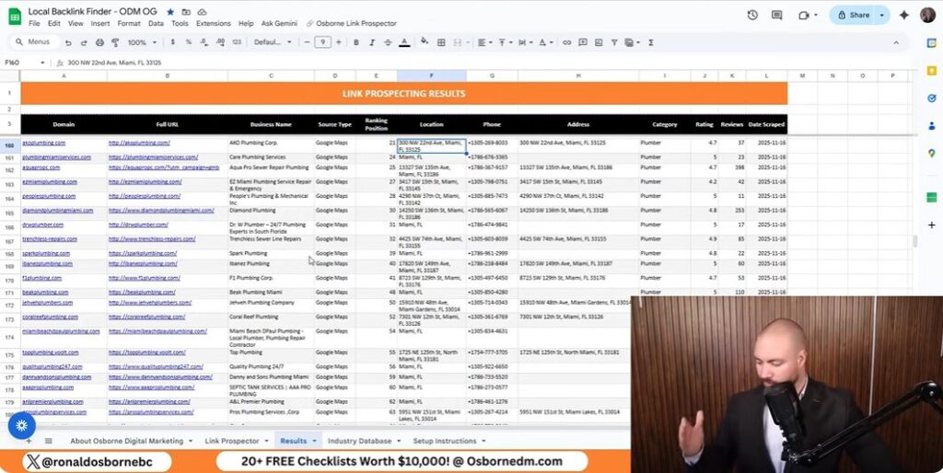Open the Extensions menu
943x473 pixels.
point(213,23)
